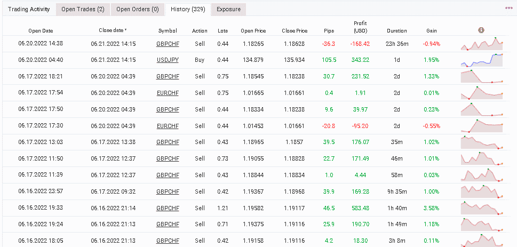Open GBPCHF link for trade opened 06.17.2022 11:39
Image resolution: width=517 pixels, height=247 pixels.
(x=168, y=175)
